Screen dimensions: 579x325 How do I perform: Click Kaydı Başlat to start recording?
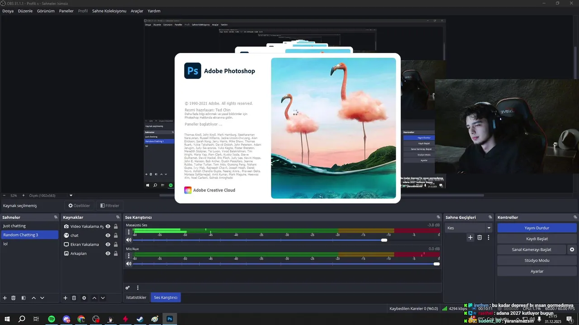click(x=536, y=239)
